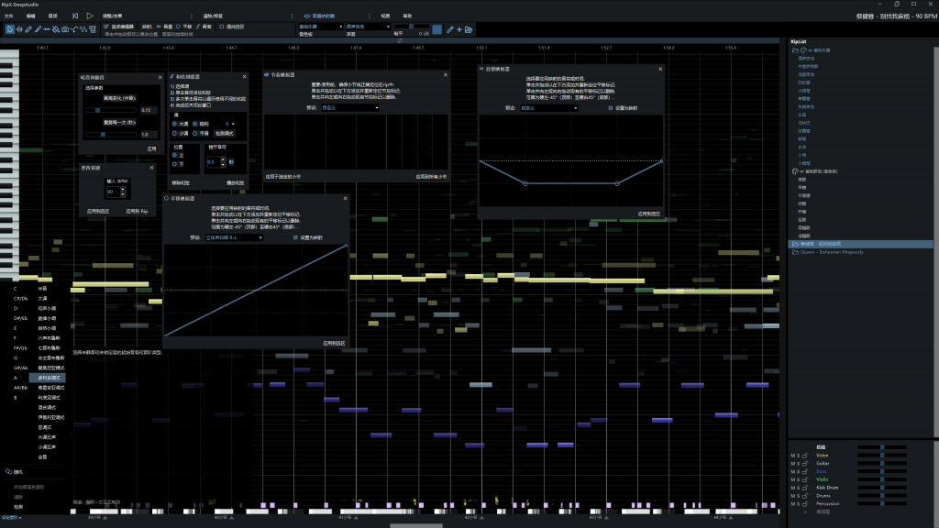This screenshot has width=939, height=528.
Task: Open the 编辑 edit menu
Action: (30, 16)
